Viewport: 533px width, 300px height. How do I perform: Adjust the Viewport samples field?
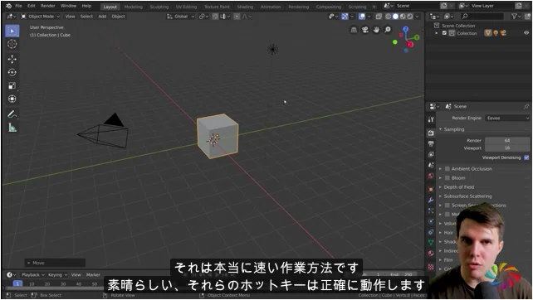tap(506, 148)
